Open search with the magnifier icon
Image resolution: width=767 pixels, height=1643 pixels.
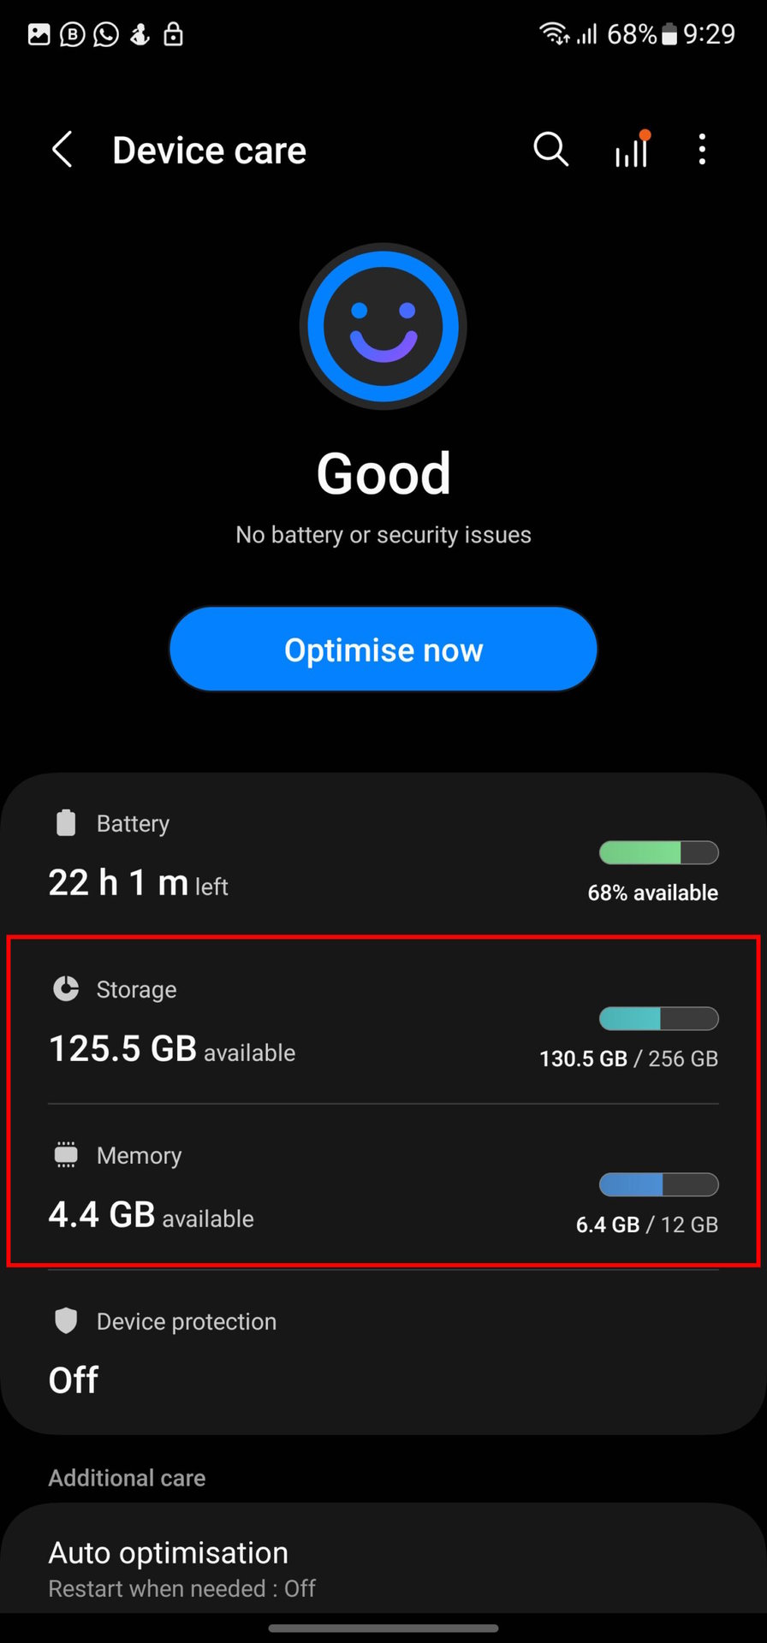coord(550,149)
